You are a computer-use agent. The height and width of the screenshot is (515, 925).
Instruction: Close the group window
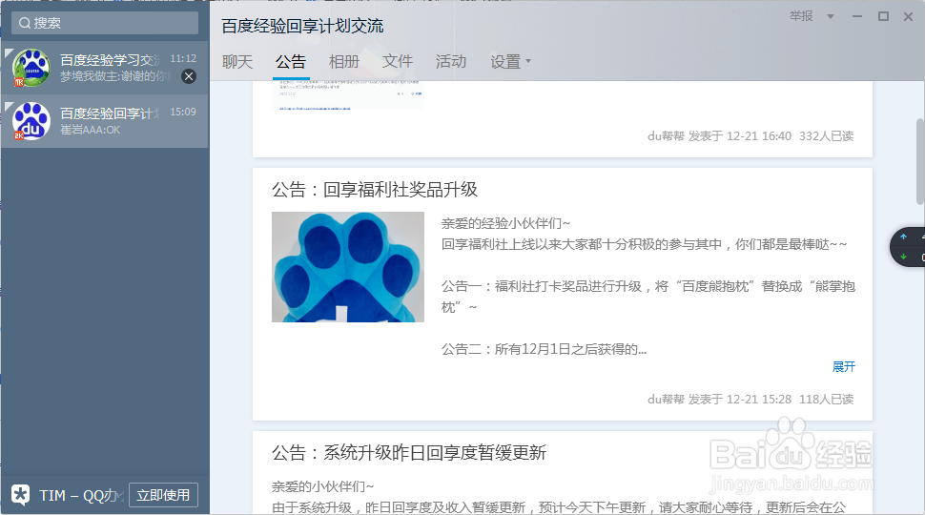tap(909, 16)
